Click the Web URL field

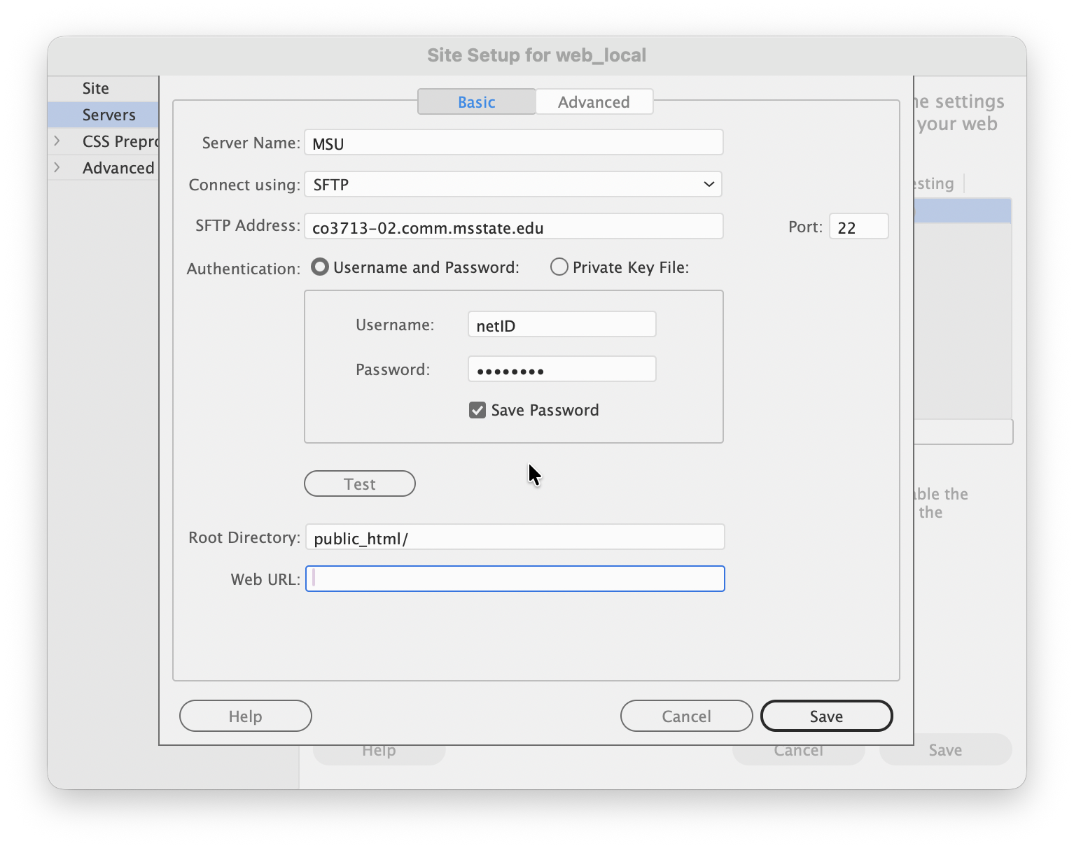pos(515,579)
